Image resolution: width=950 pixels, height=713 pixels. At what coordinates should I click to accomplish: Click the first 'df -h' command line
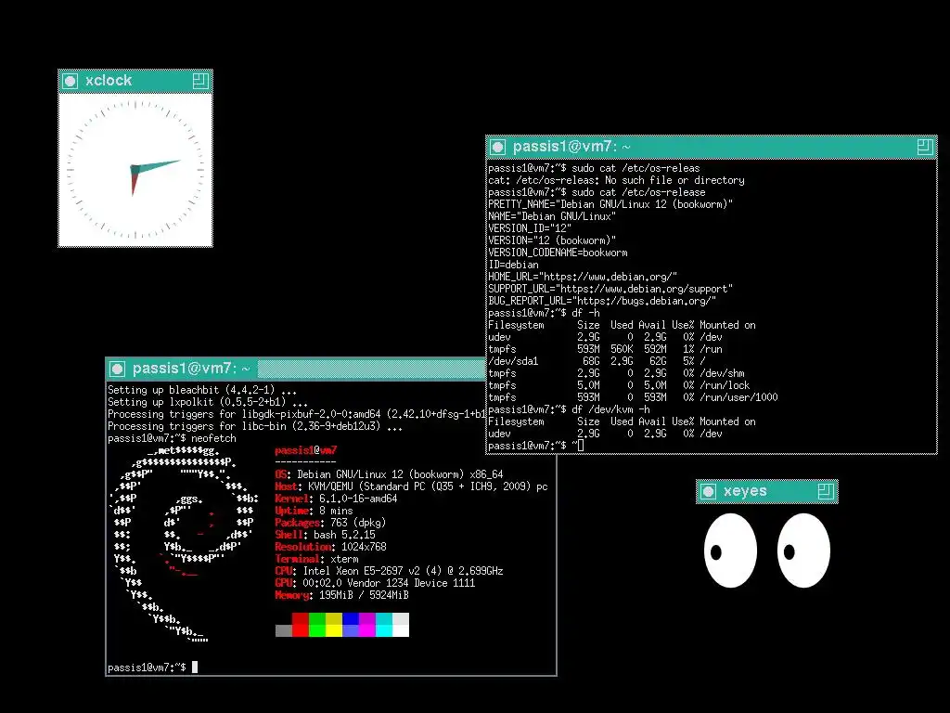[x=544, y=313]
